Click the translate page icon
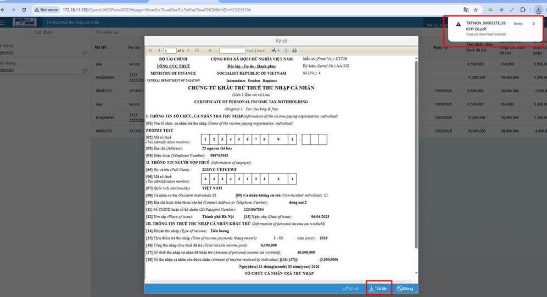Screen dimensions: 547x297 pos(466,10)
